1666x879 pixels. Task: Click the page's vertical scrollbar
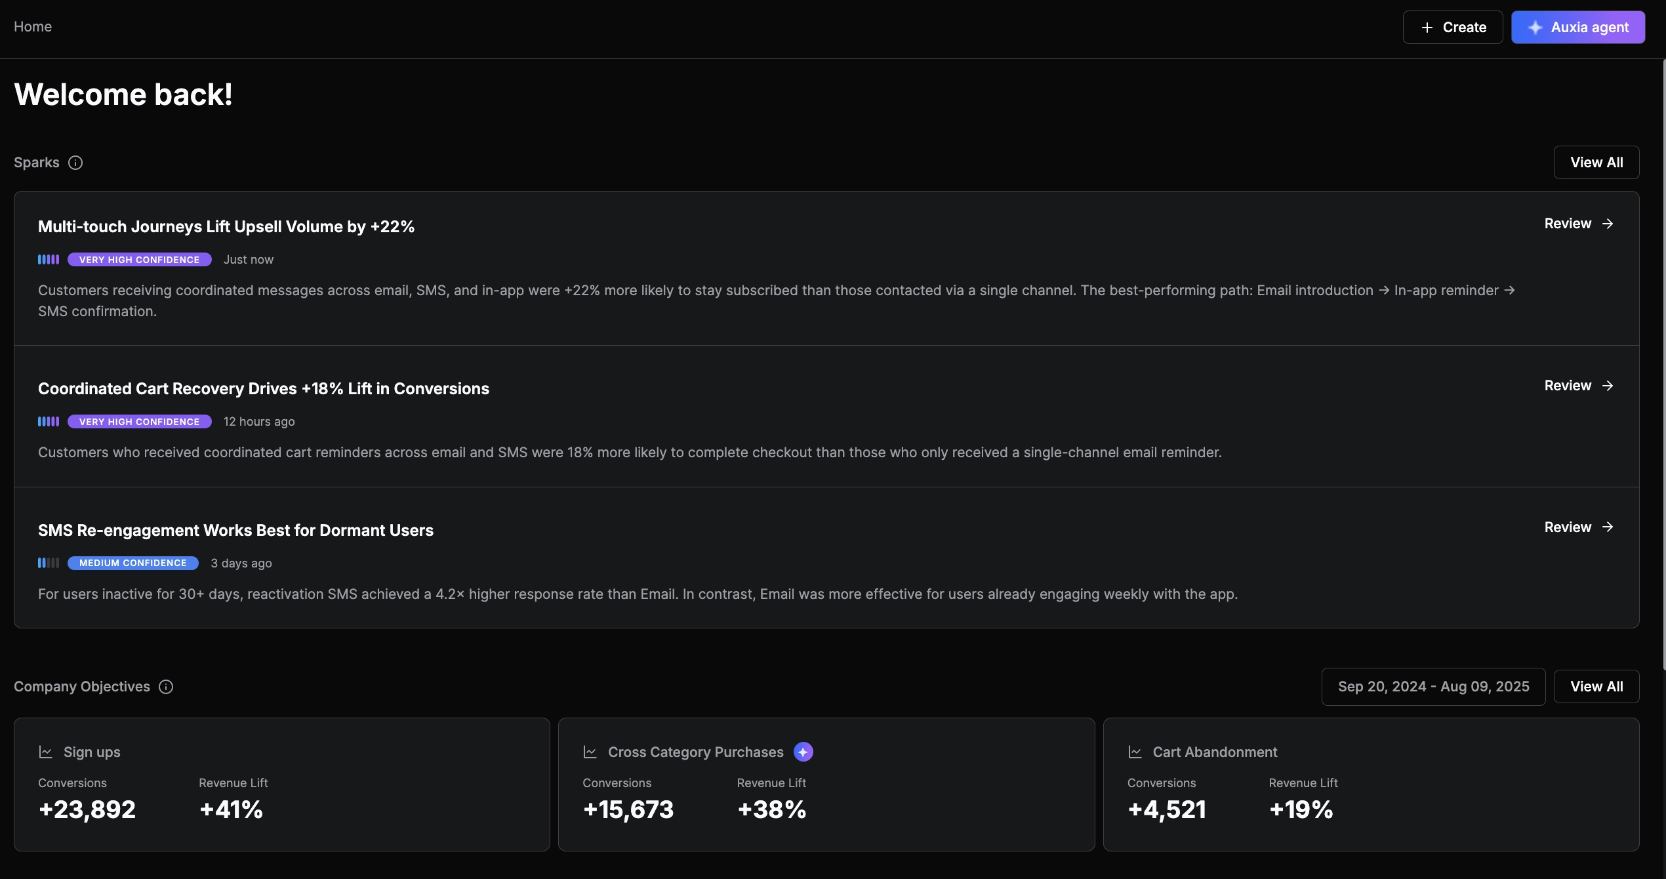1663,364
